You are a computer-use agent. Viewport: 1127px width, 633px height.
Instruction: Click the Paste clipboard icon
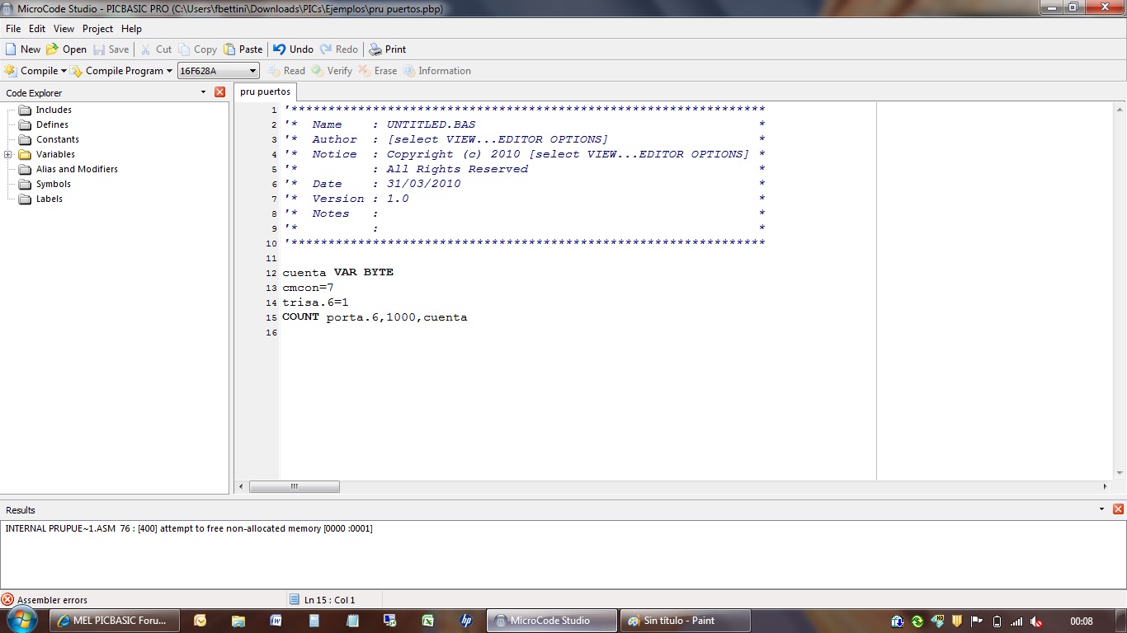[x=229, y=49]
